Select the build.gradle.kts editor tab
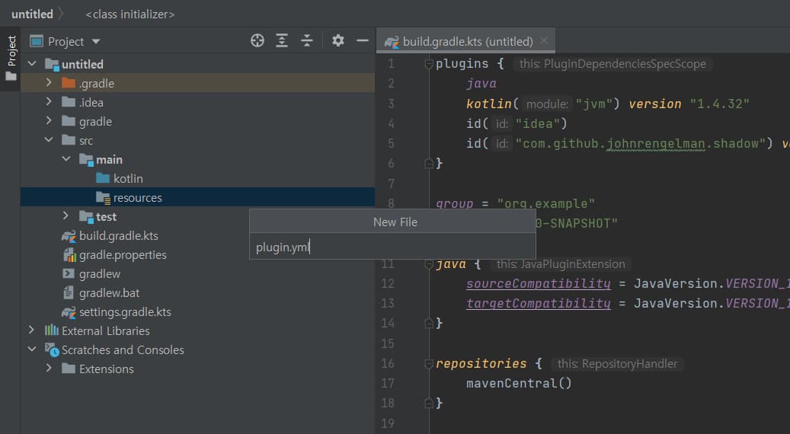 coord(467,42)
